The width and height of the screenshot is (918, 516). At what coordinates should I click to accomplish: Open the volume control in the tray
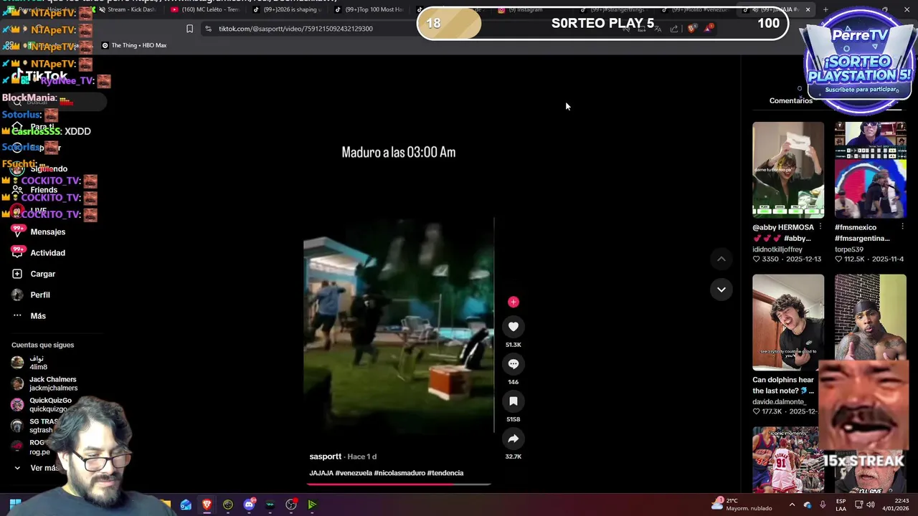(871, 505)
